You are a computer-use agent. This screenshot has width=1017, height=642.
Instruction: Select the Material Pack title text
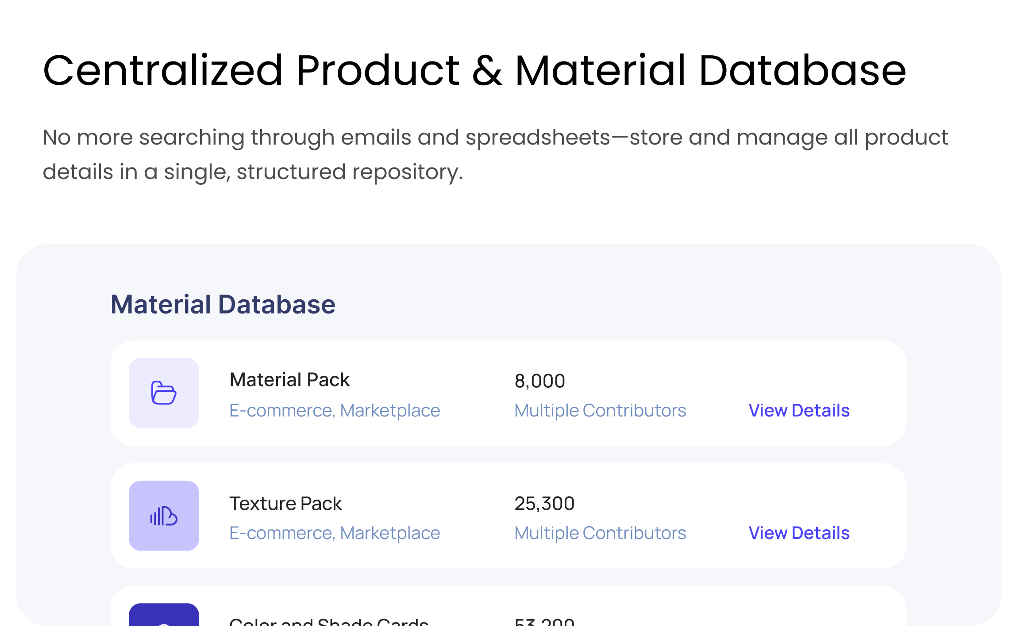click(x=289, y=380)
